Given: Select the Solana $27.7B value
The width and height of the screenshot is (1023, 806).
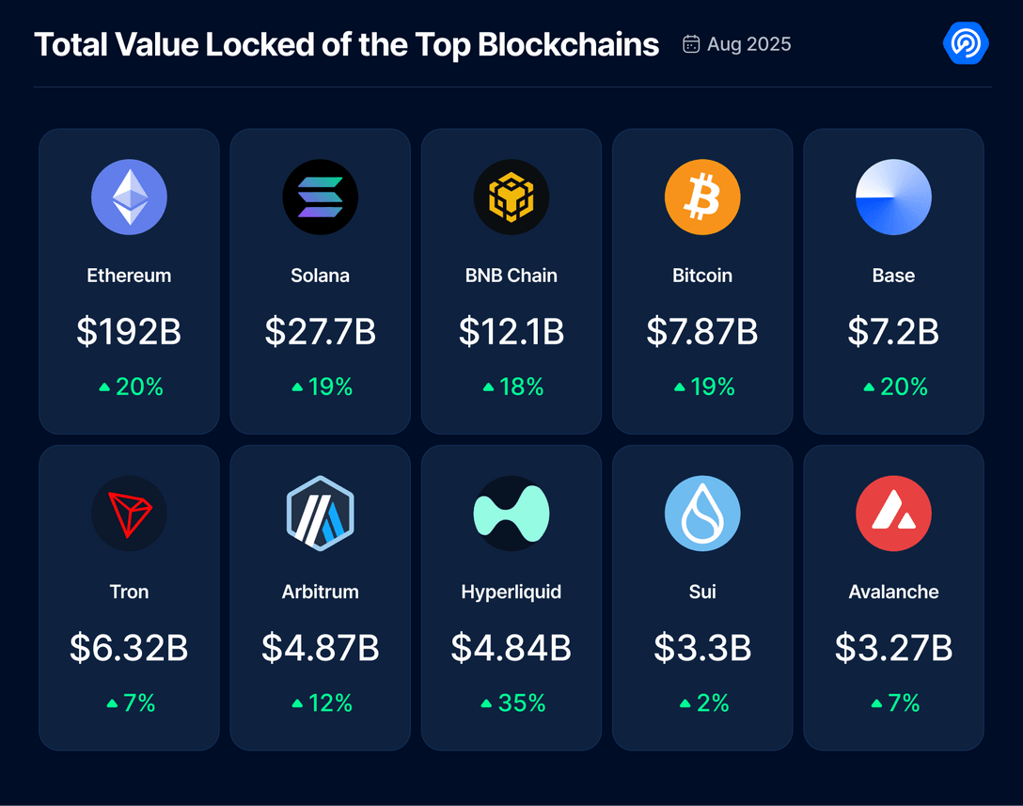Looking at the screenshot, I should point(321,331).
